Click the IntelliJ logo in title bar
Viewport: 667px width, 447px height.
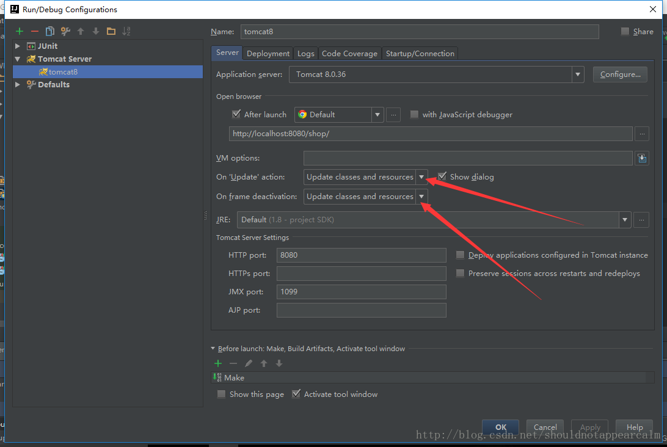(15, 9)
